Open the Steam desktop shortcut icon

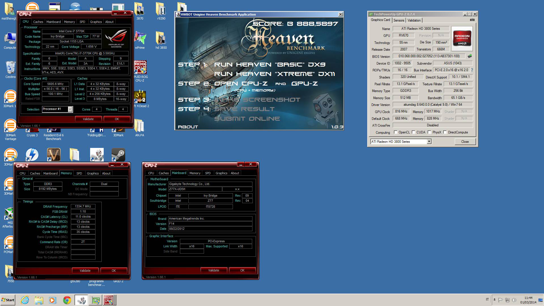pos(118,155)
